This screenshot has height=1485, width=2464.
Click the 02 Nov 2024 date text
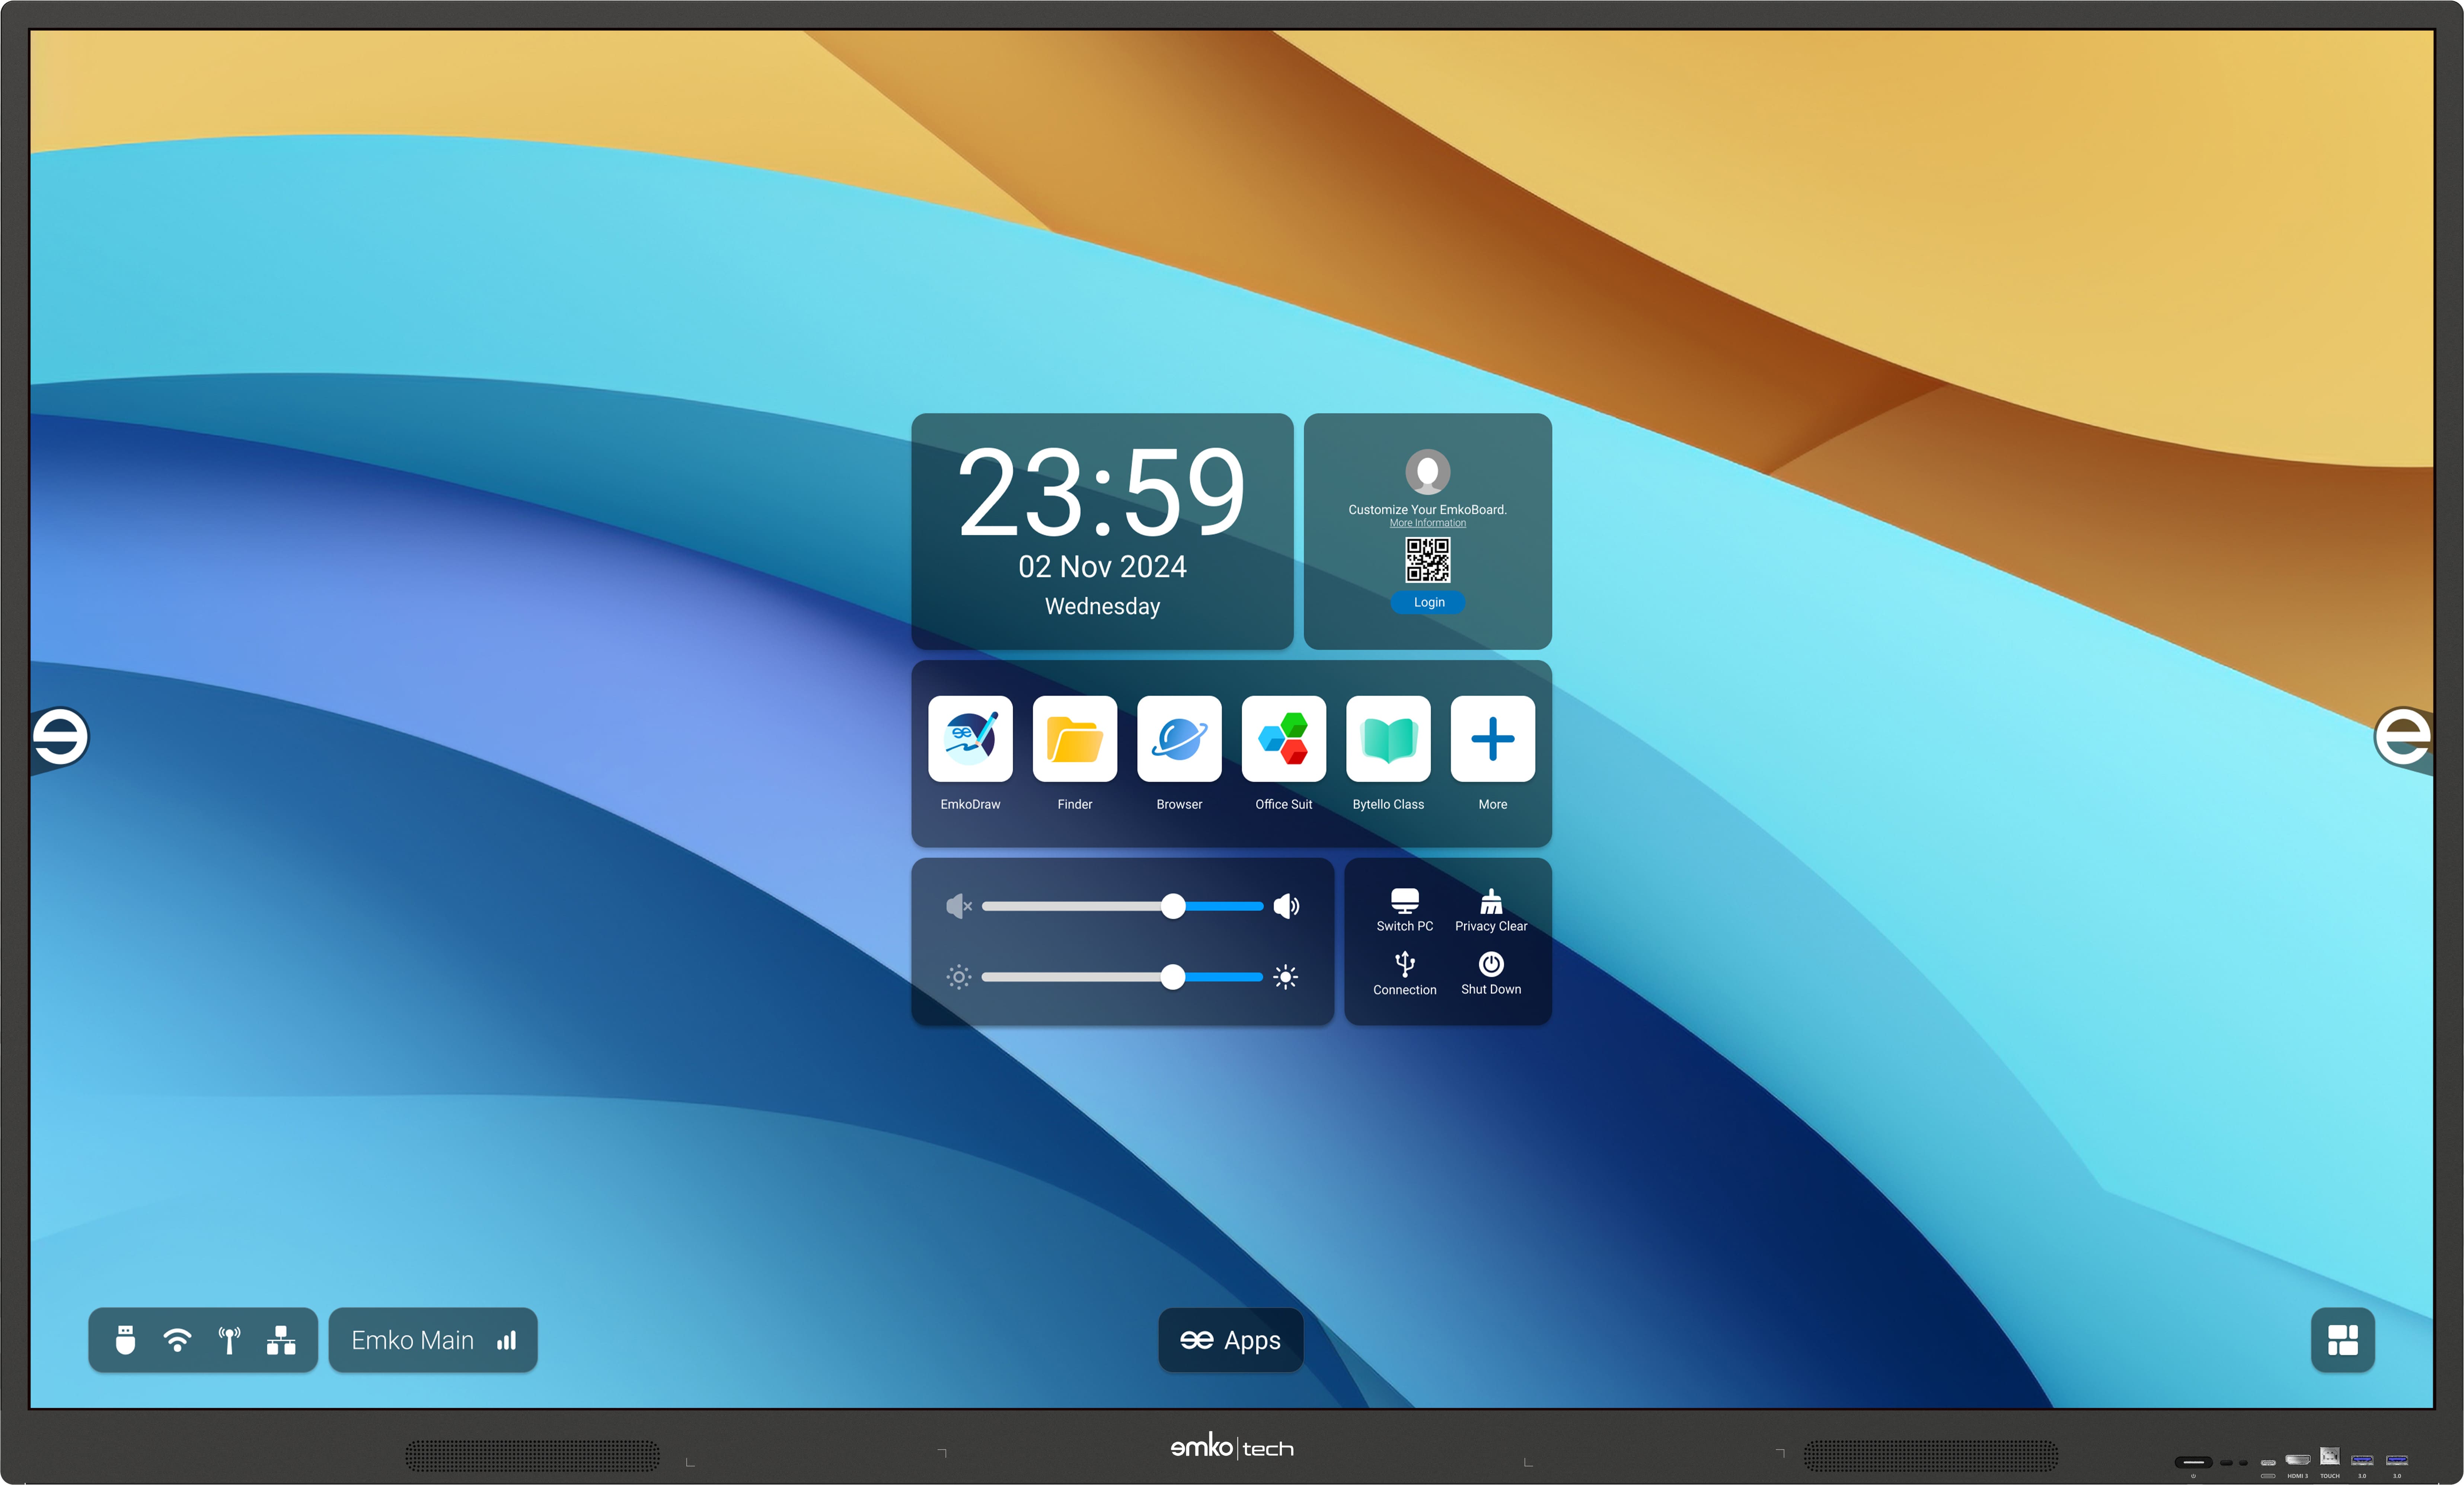pyautogui.click(x=1102, y=567)
